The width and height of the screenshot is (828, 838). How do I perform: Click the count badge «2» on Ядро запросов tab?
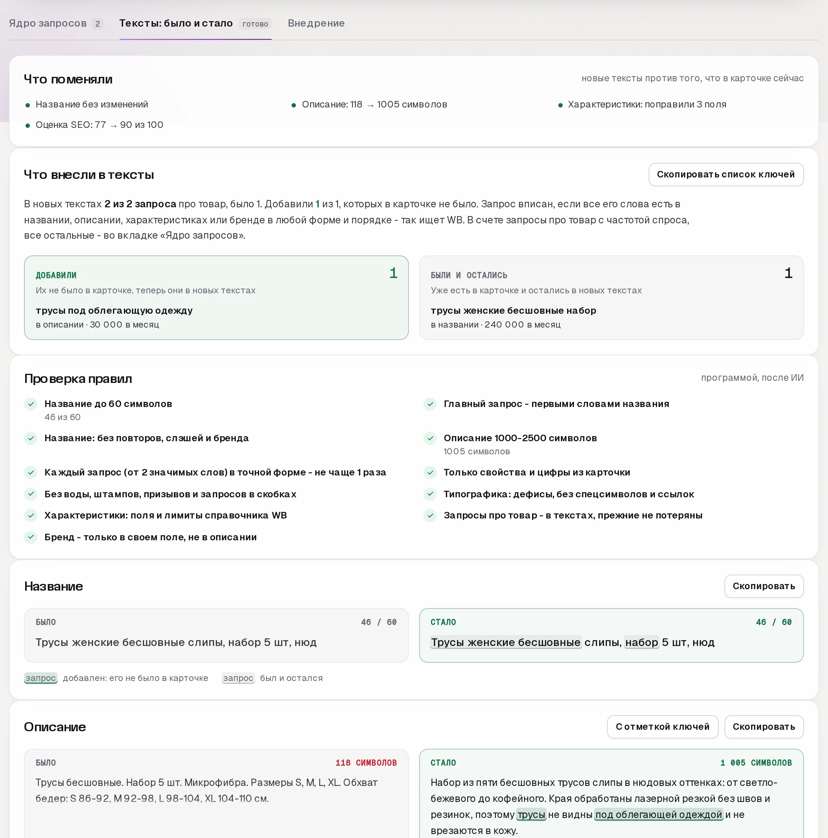tap(98, 24)
